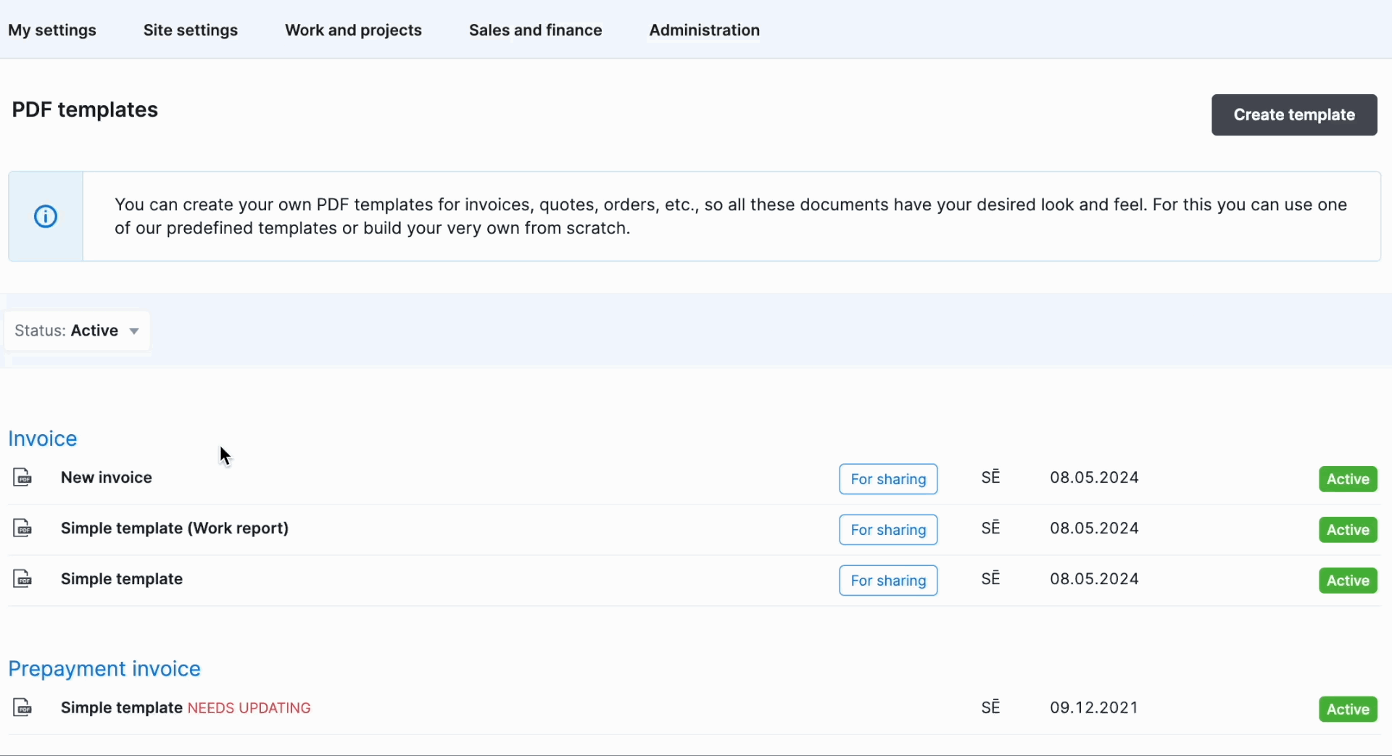Open the Administration tab
Screen dimensions: 1392x756
(705, 30)
